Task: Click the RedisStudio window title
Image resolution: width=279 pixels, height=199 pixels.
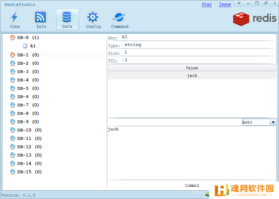Action: pos(20,5)
